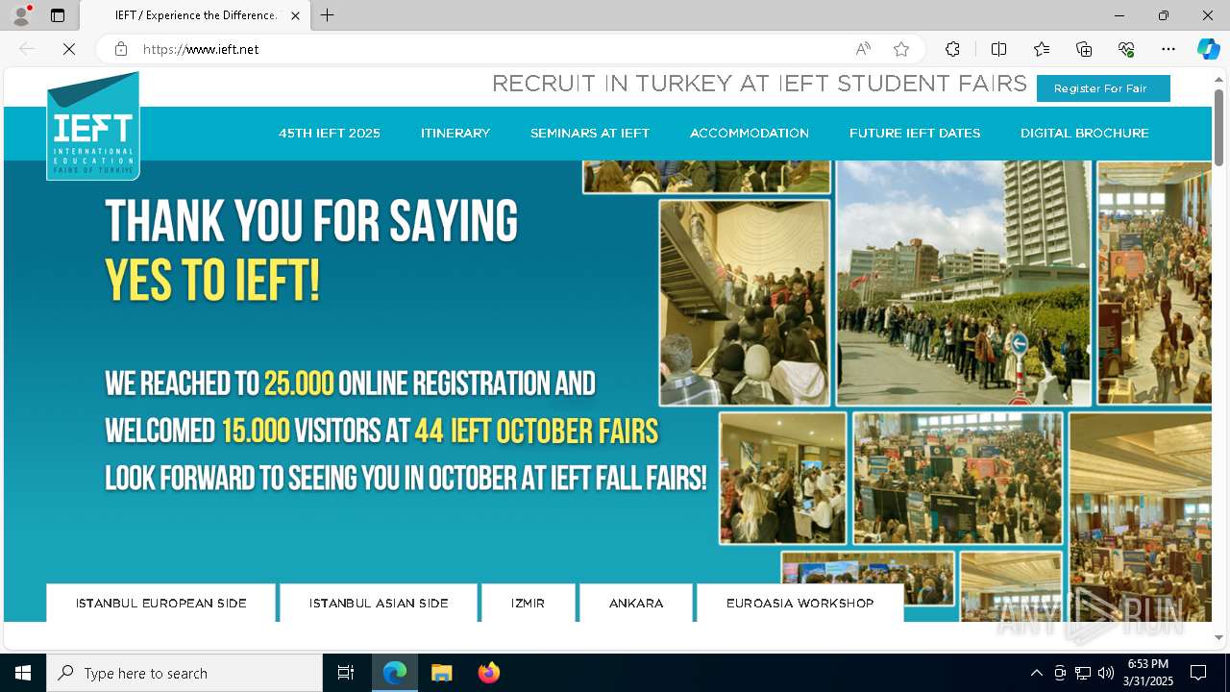Open File Explorer from taskbar
The image size is (1230, 692).
441,673
